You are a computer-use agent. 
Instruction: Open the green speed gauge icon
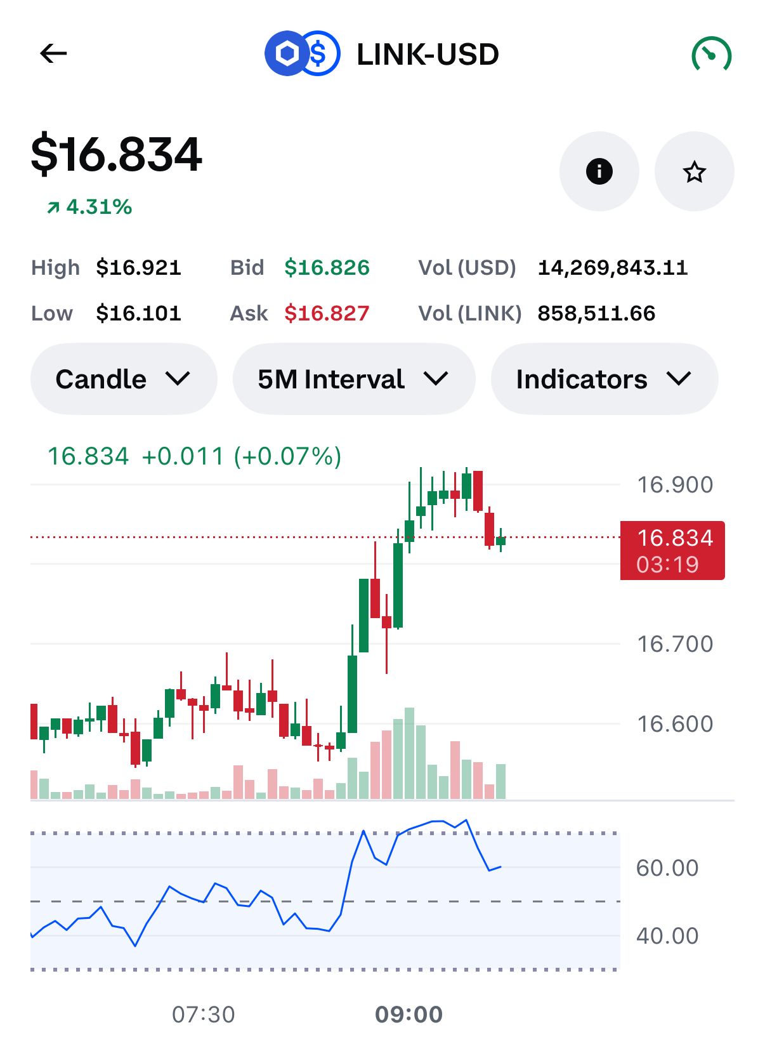click(711, 55)
